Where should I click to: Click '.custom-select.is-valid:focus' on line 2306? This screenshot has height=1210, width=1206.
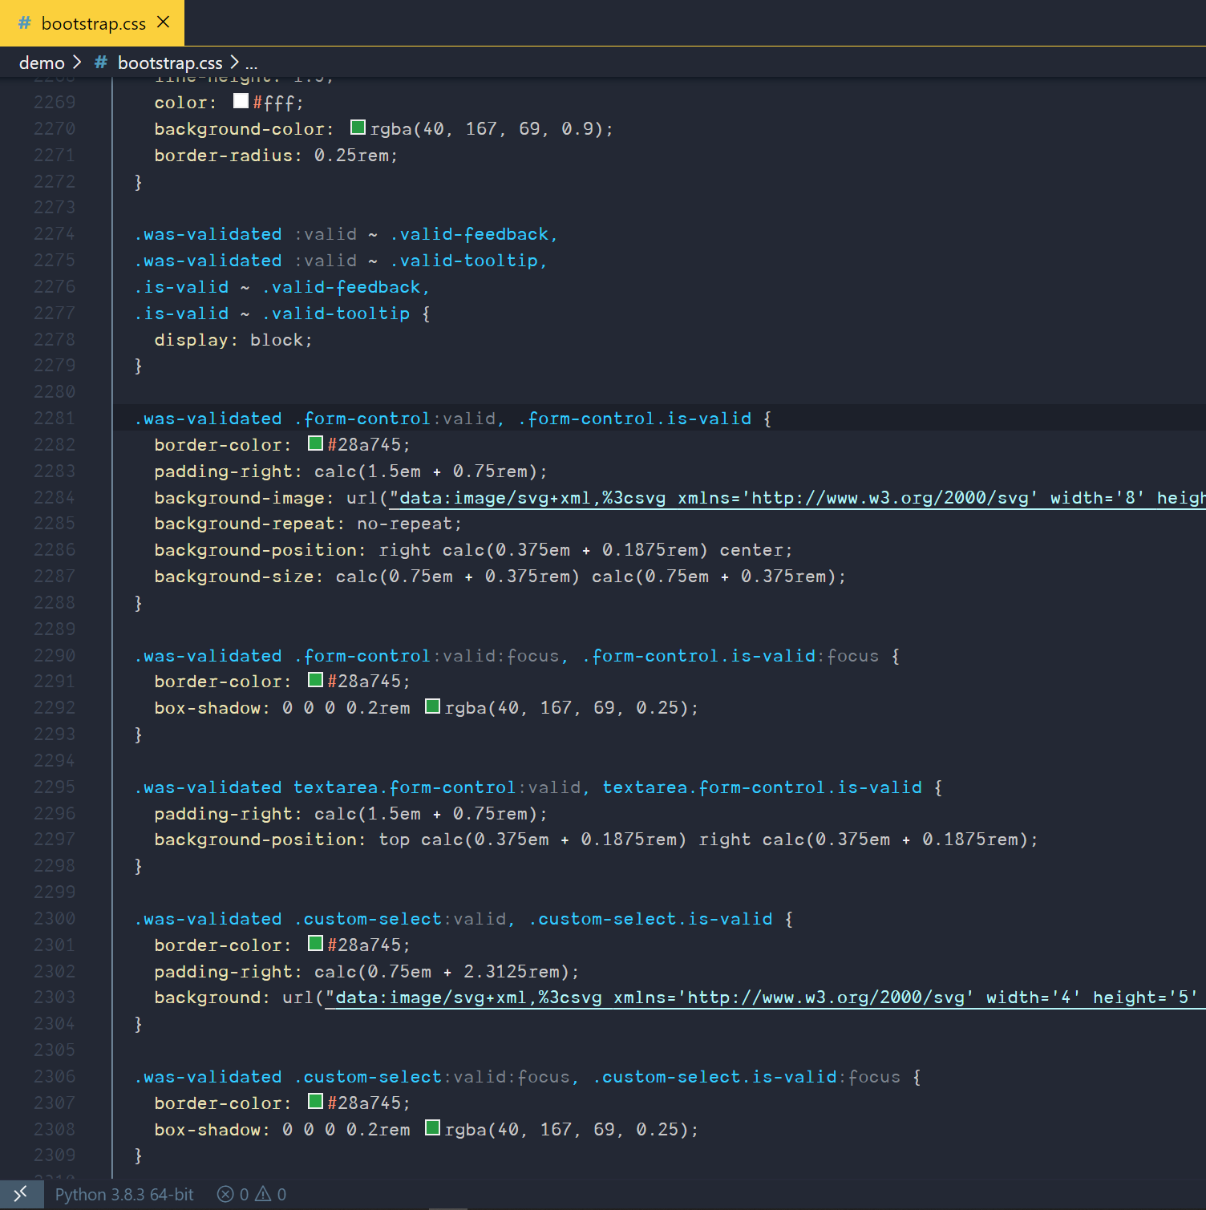point(747,1077)
